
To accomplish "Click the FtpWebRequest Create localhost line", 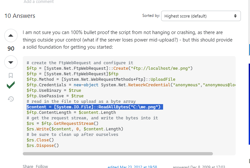I will click(110, 68).
